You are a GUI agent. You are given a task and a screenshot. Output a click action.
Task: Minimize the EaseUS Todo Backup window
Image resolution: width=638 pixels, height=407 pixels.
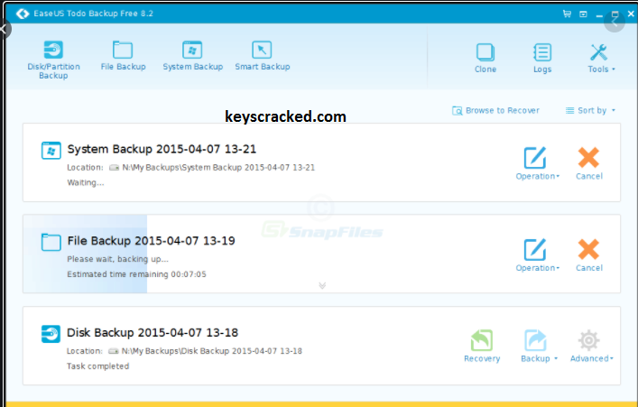[599, 14]
